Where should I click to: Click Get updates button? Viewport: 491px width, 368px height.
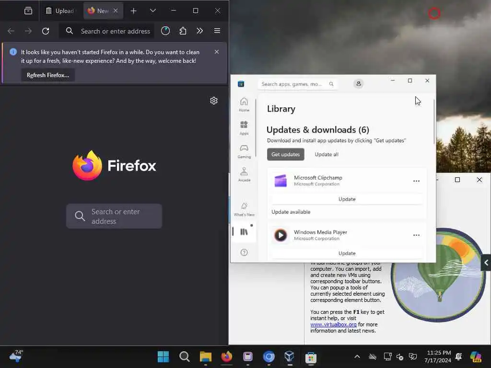(x=286, y=154)
